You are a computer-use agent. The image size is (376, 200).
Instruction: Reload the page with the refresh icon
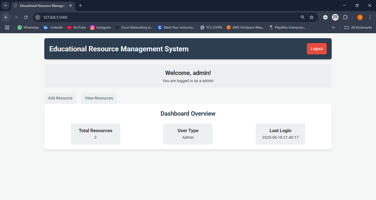[x=26, y=17]
